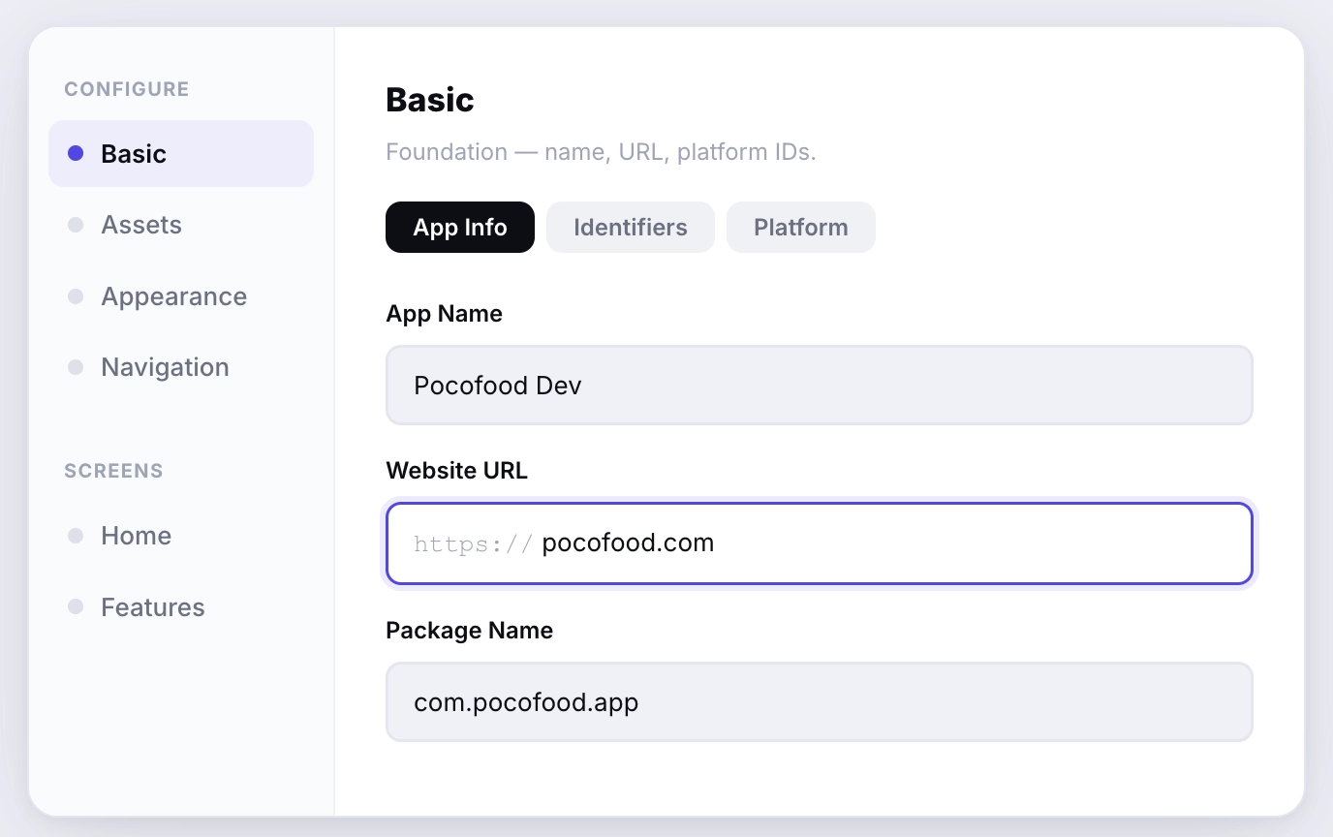The image size is (1333, 837).
Task: Open the Navigation settings section
Action: (x=181, y=367)
